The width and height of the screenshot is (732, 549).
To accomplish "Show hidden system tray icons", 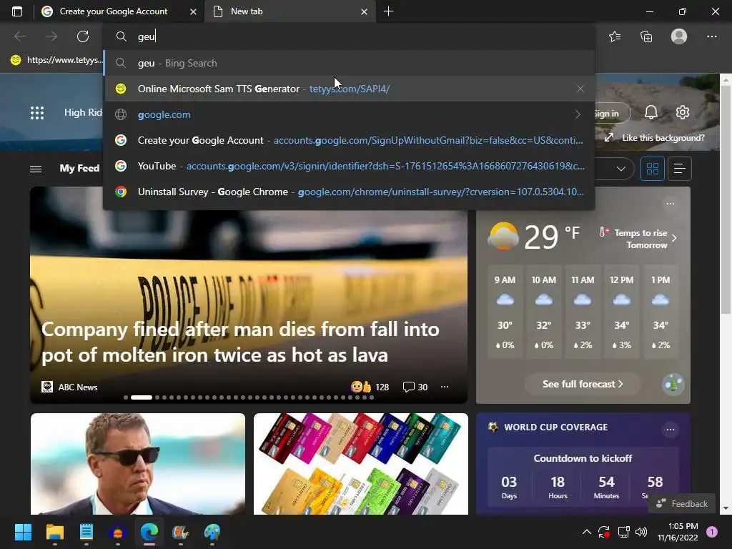I will click(587, 532).
